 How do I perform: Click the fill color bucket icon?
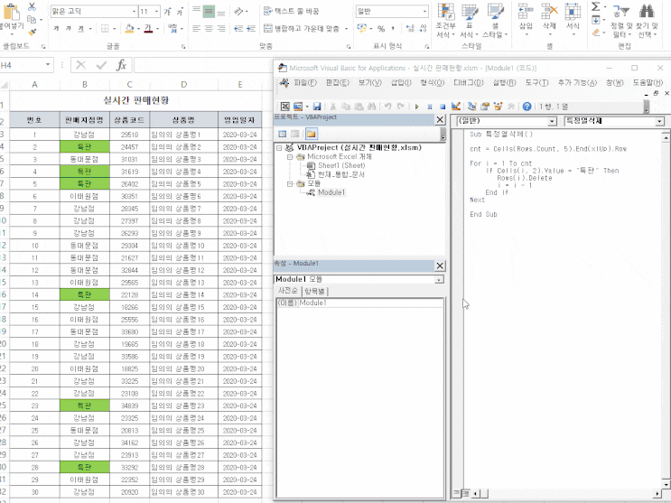(x=129, y=29)
